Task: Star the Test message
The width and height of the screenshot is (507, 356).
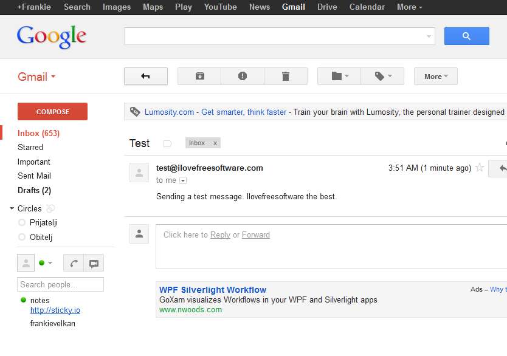Action: click(480, 168)
